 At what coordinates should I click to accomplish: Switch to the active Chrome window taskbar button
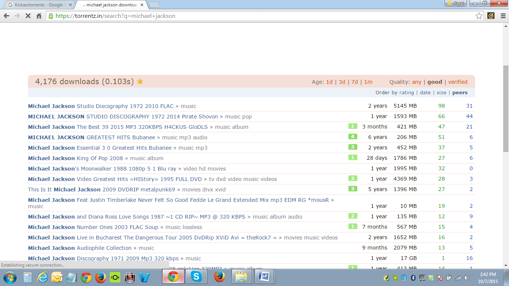pos(173,277)
